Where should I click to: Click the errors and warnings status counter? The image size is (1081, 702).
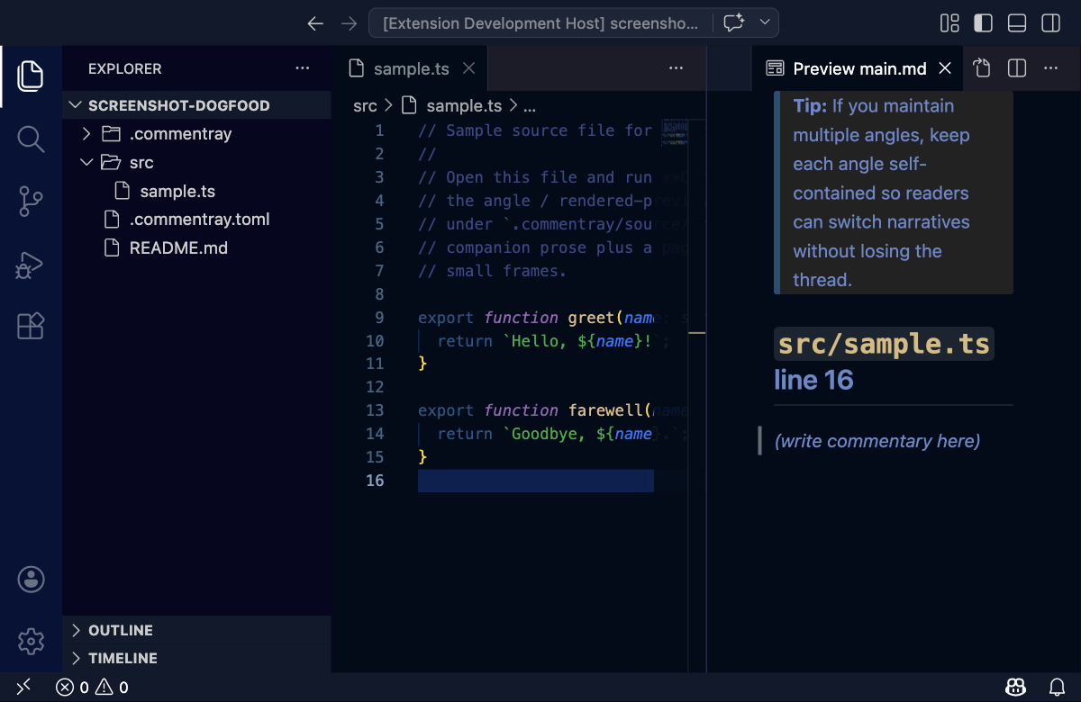(92, 688)
